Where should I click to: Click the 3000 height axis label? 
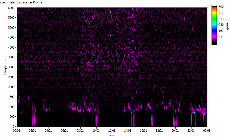(x=11, y=67)
